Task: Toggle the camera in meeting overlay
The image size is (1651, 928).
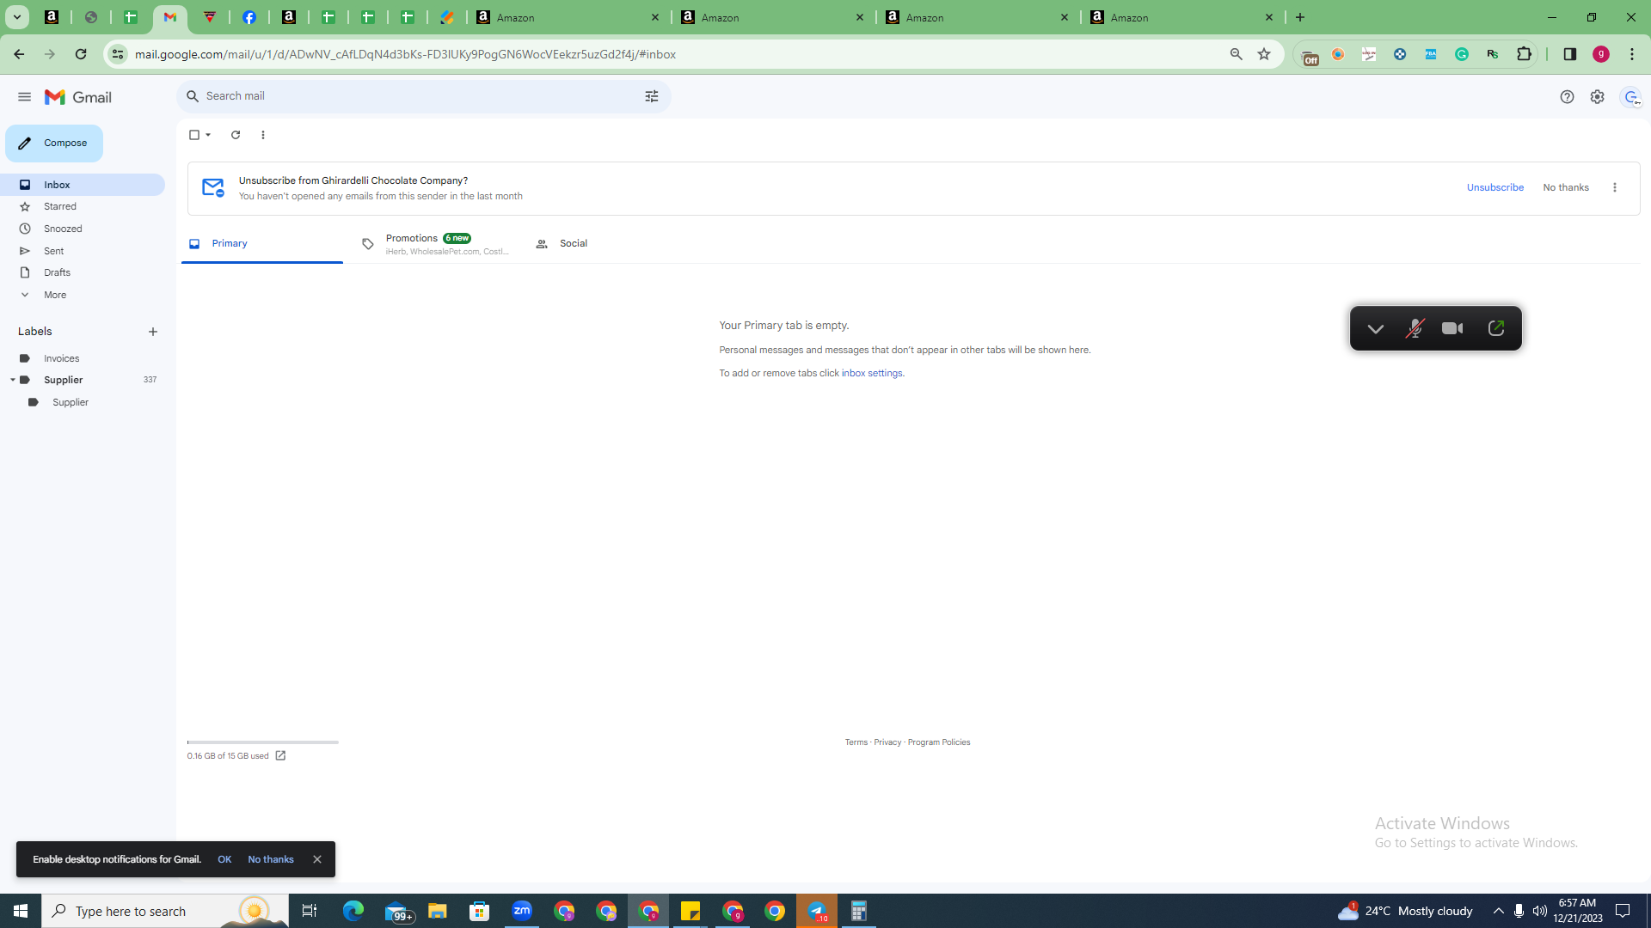Action: (x=1452, y=329)
